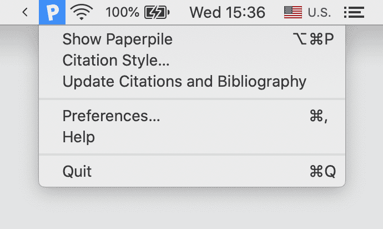383x229 pixels.
Task: Choose Update Citations and Bibliography
Action: point(184,81)
